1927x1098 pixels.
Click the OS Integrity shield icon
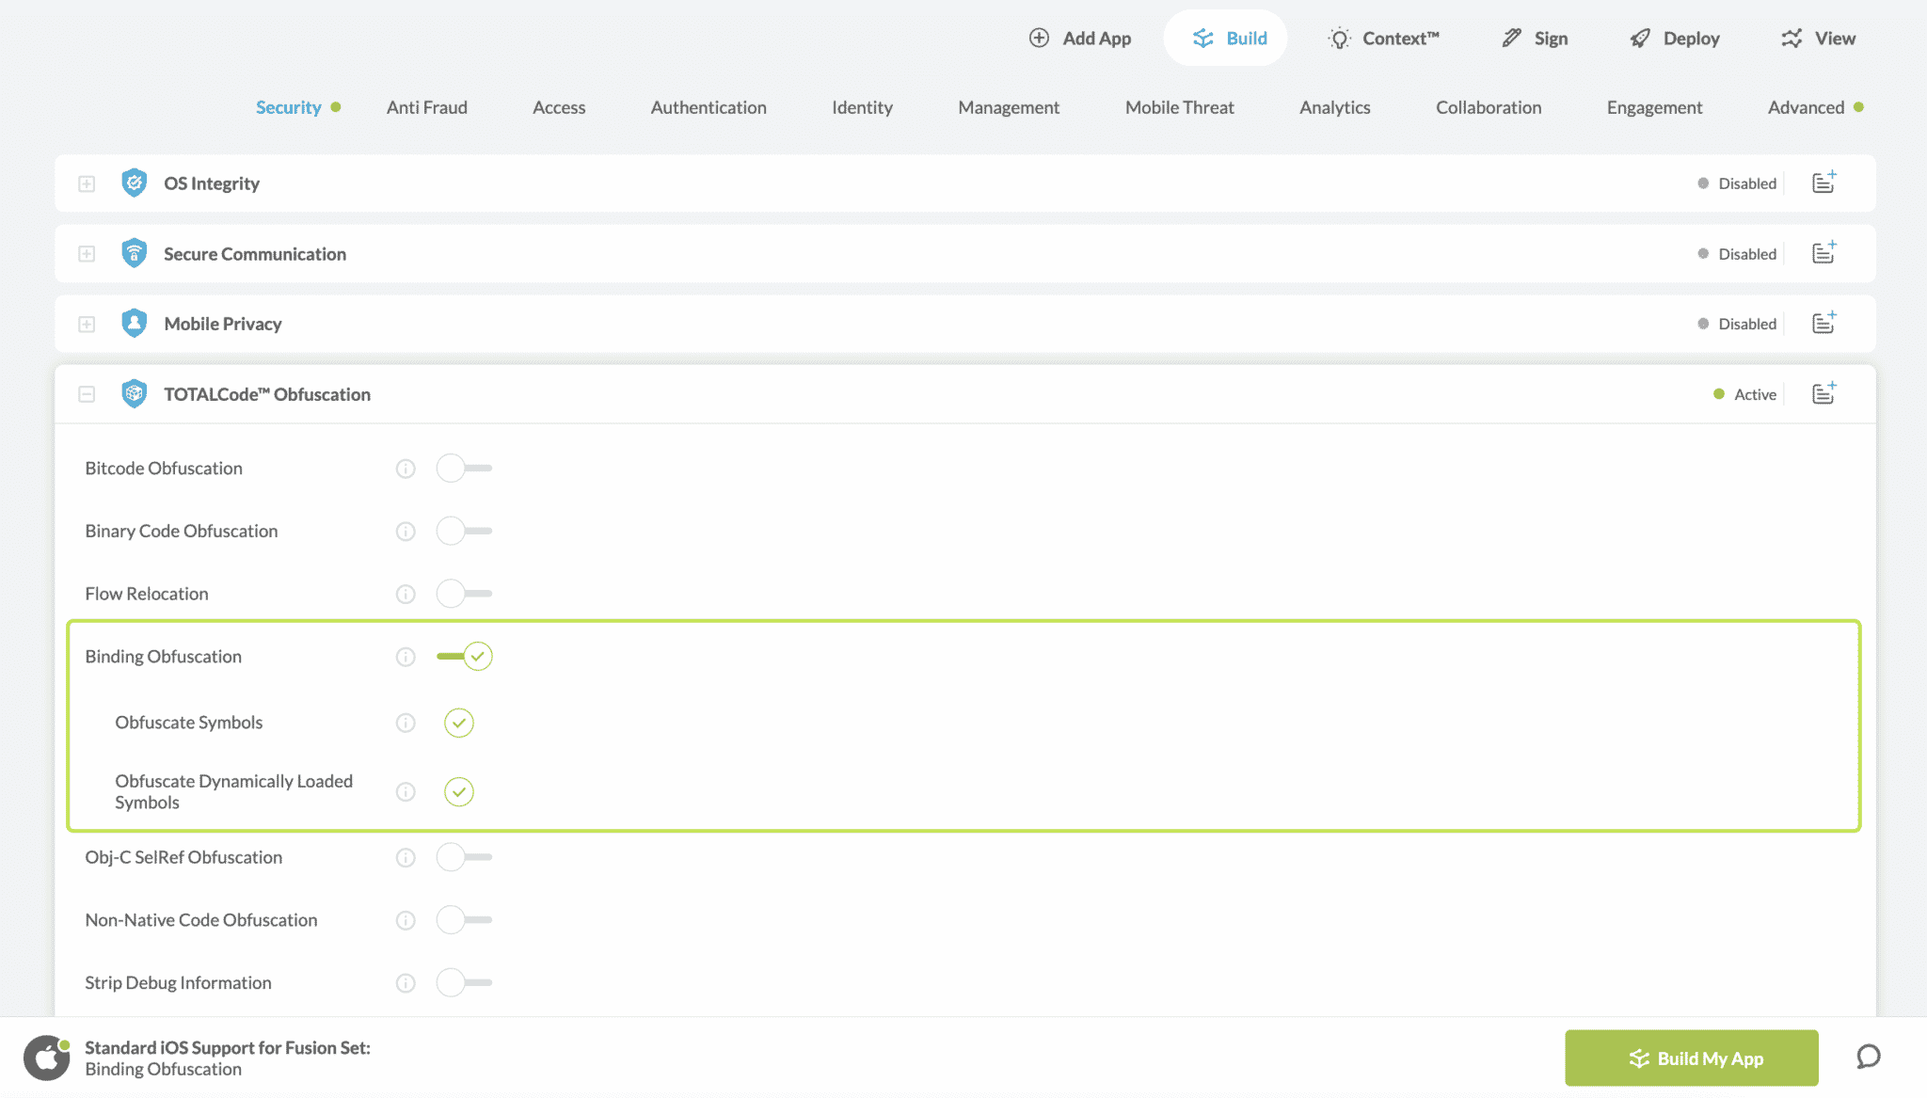coord(135,183)
